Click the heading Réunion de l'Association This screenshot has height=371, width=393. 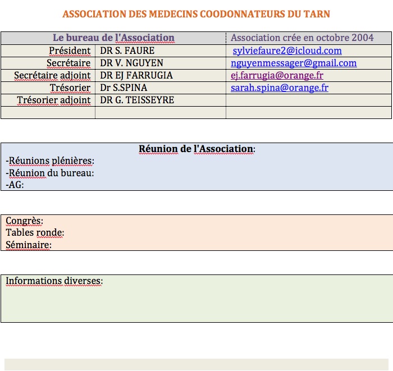click(x=197, y=149)
